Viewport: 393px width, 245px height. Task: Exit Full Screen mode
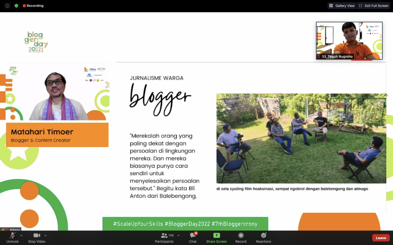click(373, 6)
